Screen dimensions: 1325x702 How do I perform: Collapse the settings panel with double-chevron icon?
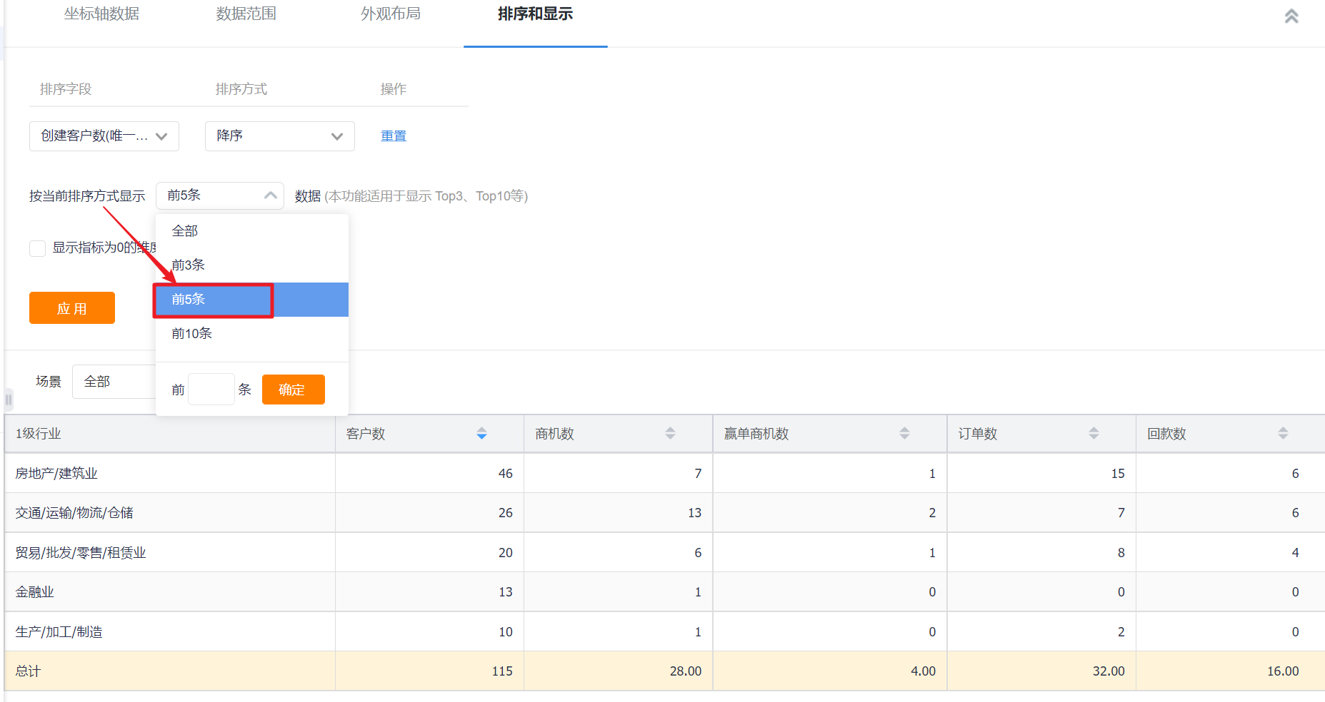[x=1291, y=16]
